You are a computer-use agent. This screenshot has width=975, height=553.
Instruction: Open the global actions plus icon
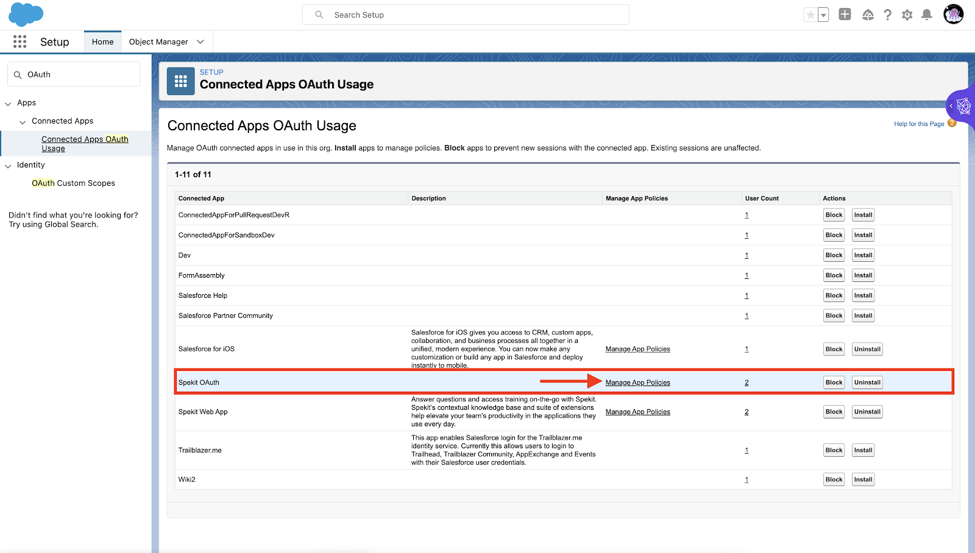[x=845, y=15]
